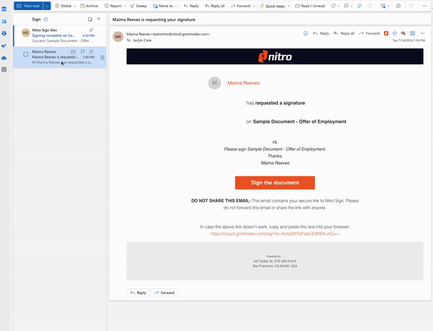Flag the Maima Reeves message

point(83,51)
